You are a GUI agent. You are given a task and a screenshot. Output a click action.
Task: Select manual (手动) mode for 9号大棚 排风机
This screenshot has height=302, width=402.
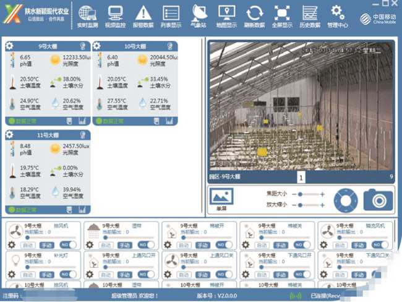pyautogui.click(x=46, y=245)
